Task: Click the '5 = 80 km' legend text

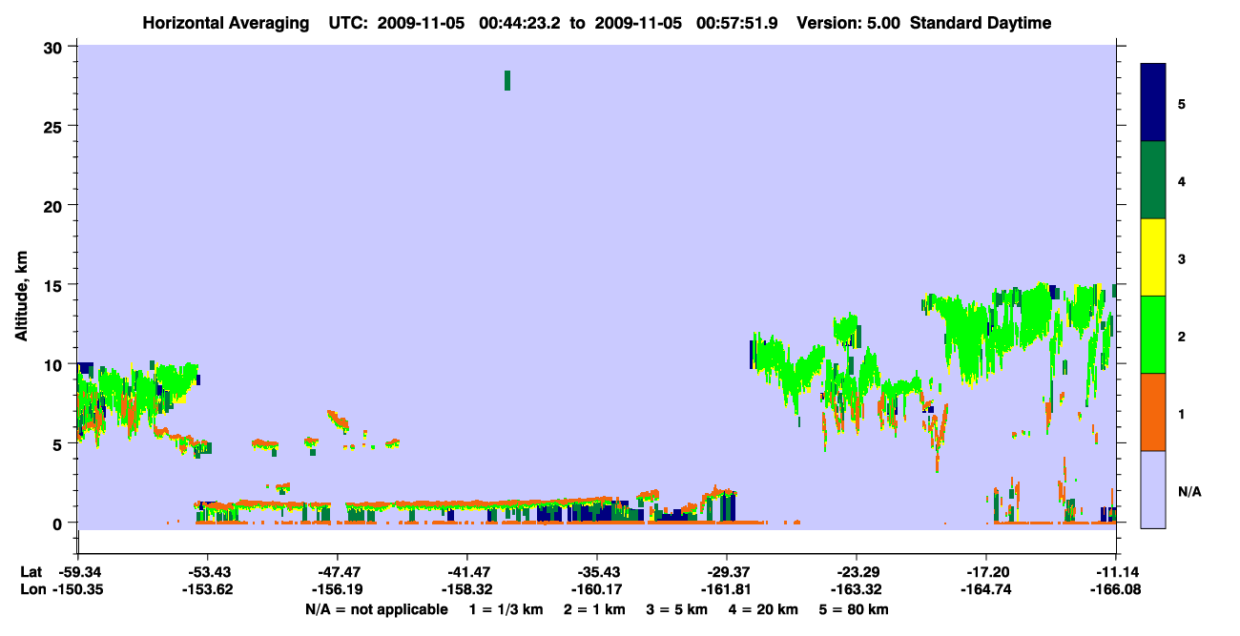Action: click(x=856, y=609)
